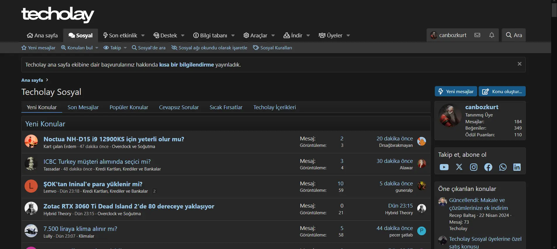Open ŞOK'tan Ininal'e para yüklenir thread
The height and width of the screenshot is (249, 557).
click(93, 184)
